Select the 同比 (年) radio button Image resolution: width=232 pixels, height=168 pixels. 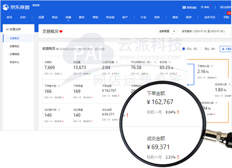point(201,49)
